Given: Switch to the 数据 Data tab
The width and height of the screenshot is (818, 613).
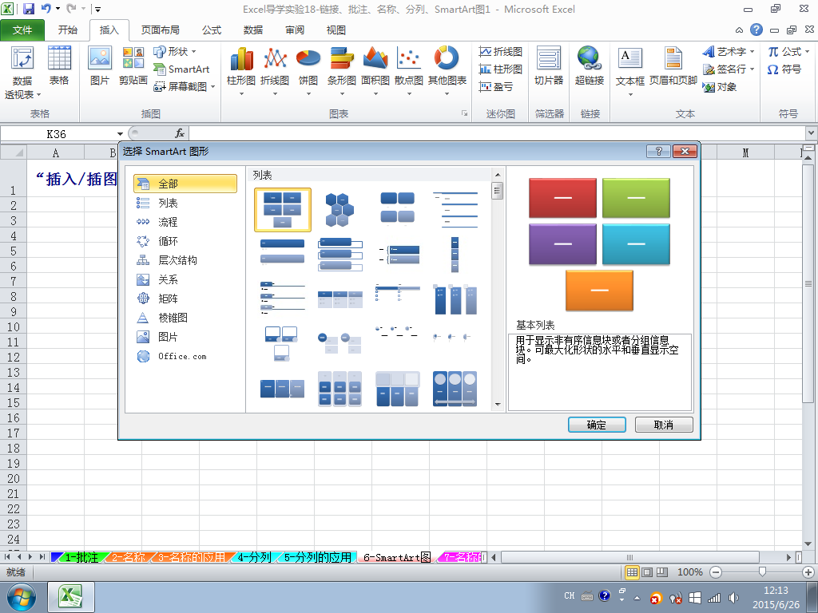Looking at the screenshot, I should [x=253, y=30].
